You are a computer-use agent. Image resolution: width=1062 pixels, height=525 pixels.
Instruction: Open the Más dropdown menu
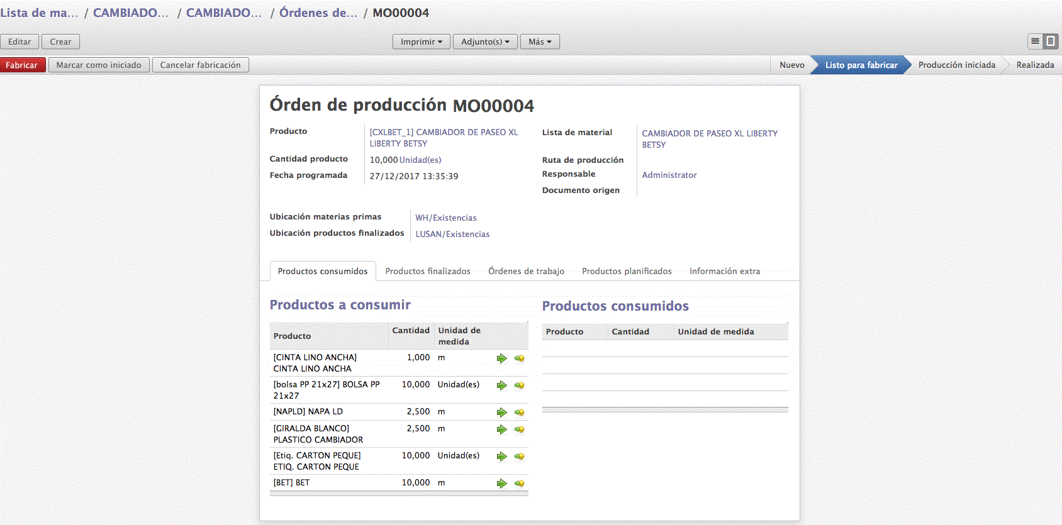[540, 41]
